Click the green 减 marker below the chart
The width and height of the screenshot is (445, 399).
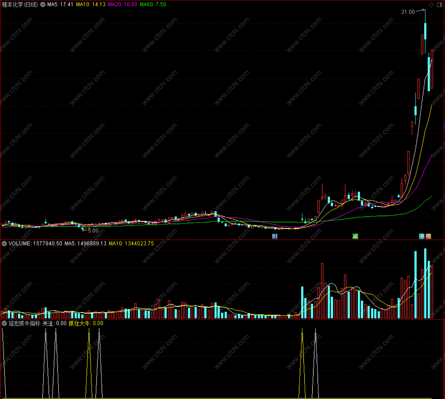point(355,236)
